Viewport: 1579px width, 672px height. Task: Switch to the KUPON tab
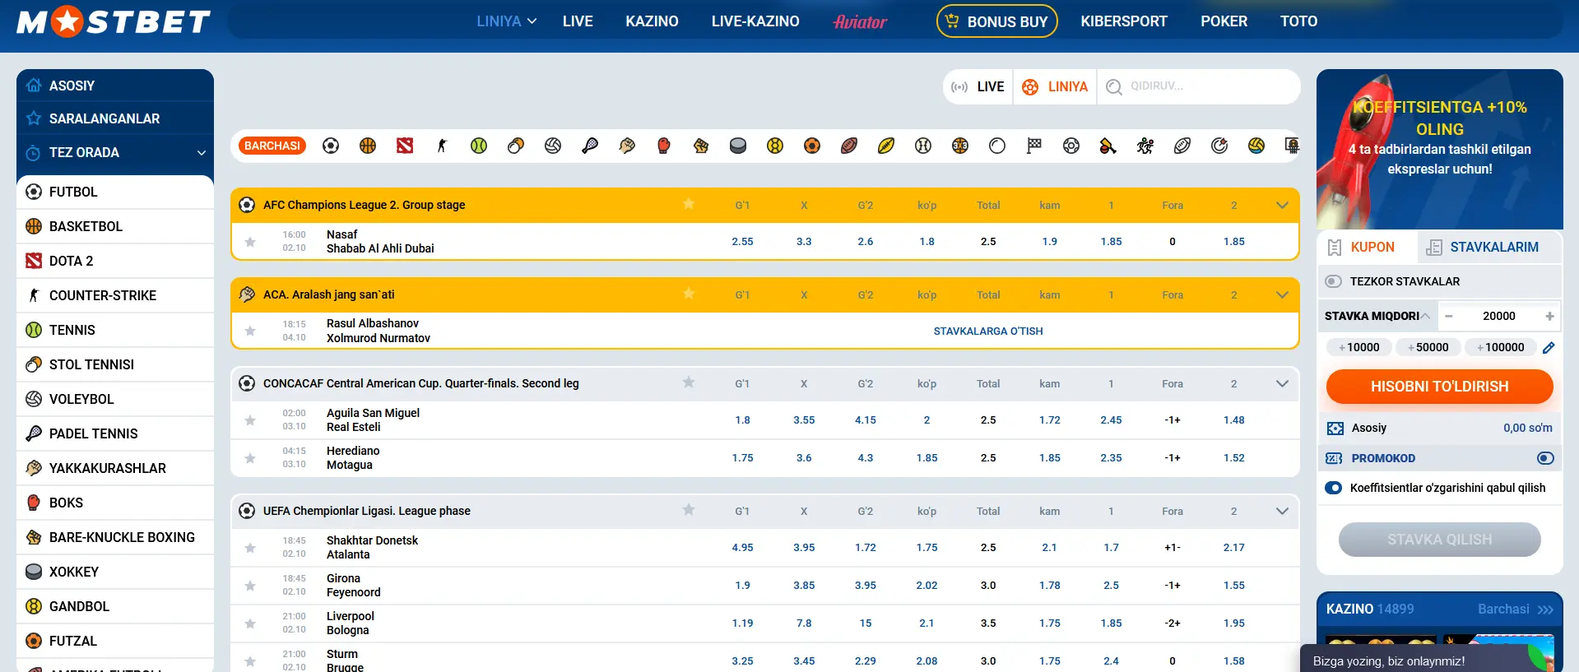click(x=1368, y=247)
